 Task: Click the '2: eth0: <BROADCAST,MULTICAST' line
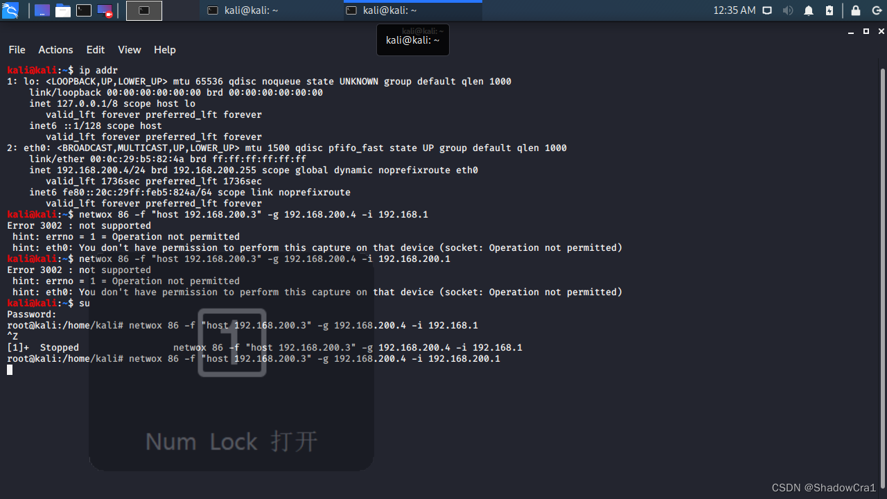tap(287, 148)
